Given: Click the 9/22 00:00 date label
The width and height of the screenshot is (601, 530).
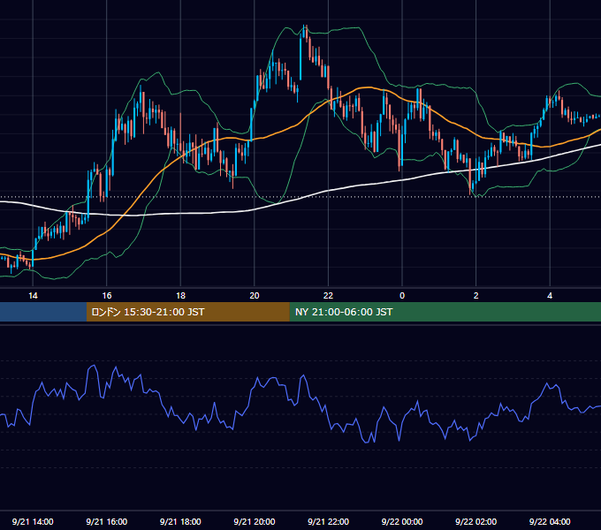Looking at the screenshot, I should [402, 521].
